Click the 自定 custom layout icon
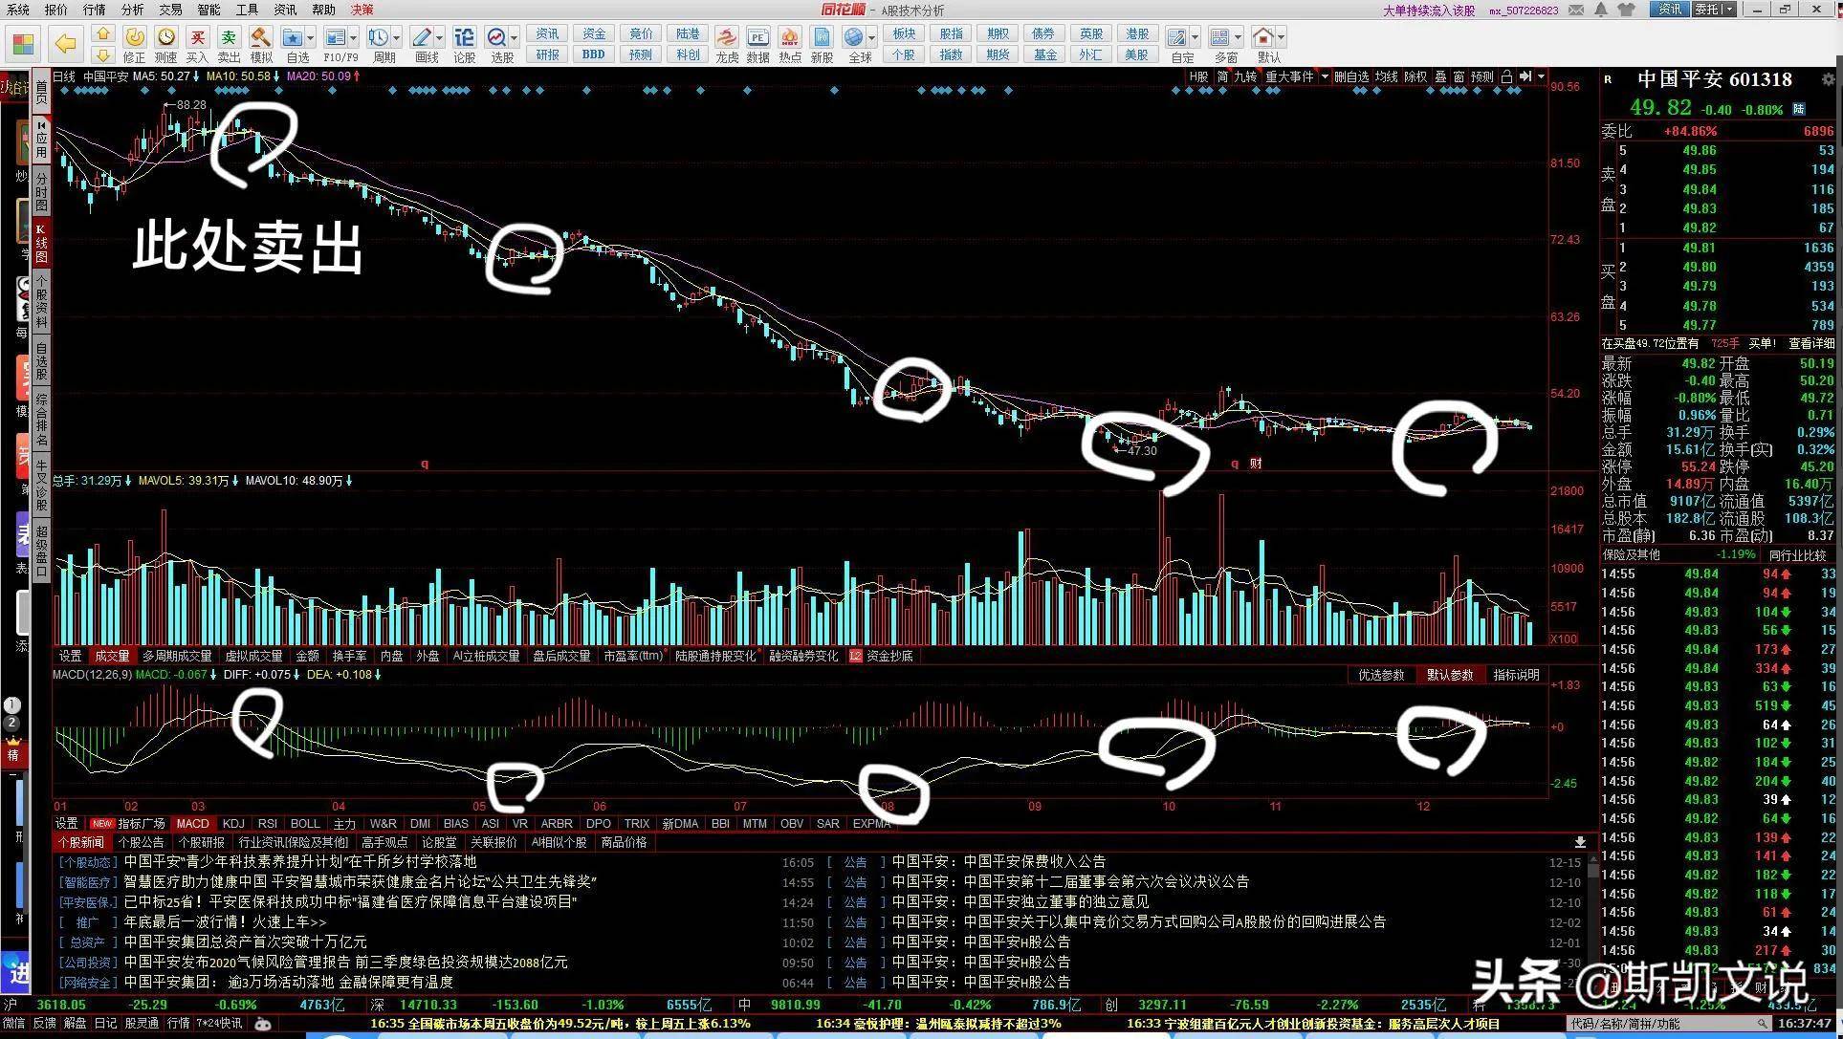Viewport: 1843px width, 1039px height. [1177, 37]
